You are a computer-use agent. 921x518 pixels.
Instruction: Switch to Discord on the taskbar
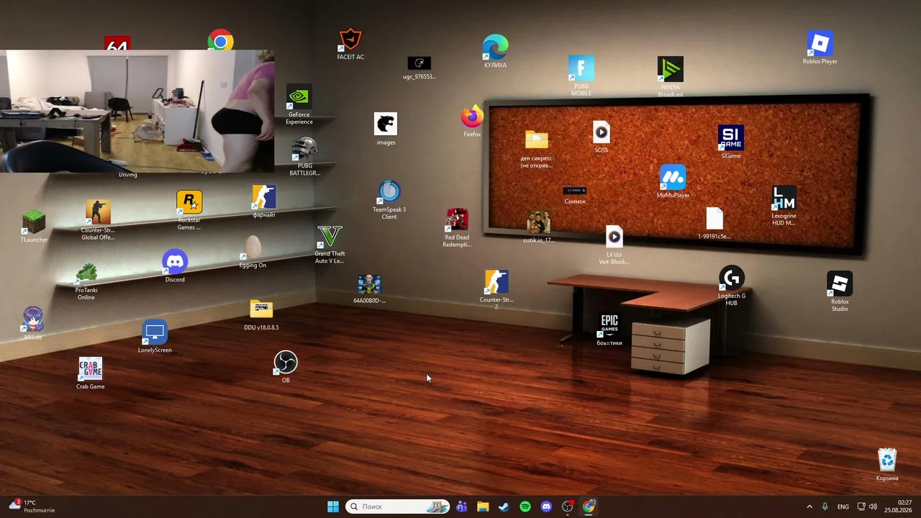click(546, 506)
